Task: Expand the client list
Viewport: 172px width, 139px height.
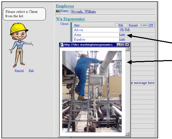Action: point(133,25)
